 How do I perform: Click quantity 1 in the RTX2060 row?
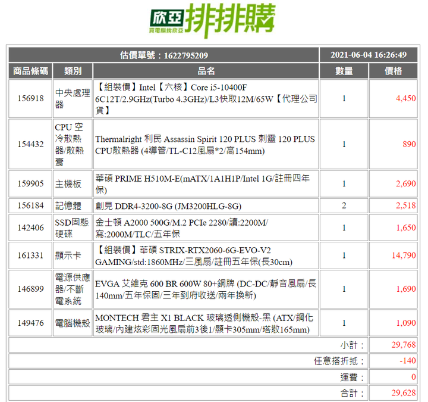pyautogui.click(x=344, y=255)
